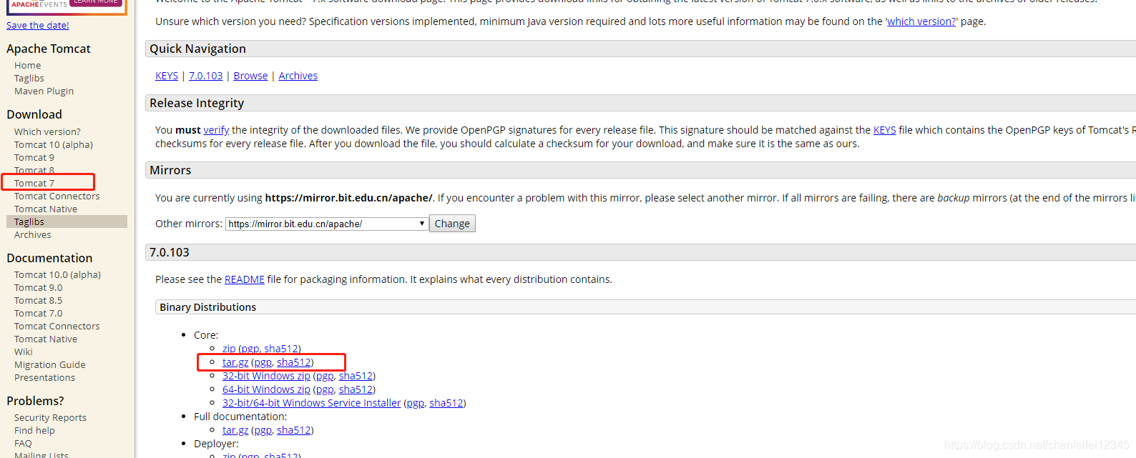This screenshot has height=458, width=1136.
Task: Open sha512 for 32-bit Windows zip
Action: [x=356, y=376]
